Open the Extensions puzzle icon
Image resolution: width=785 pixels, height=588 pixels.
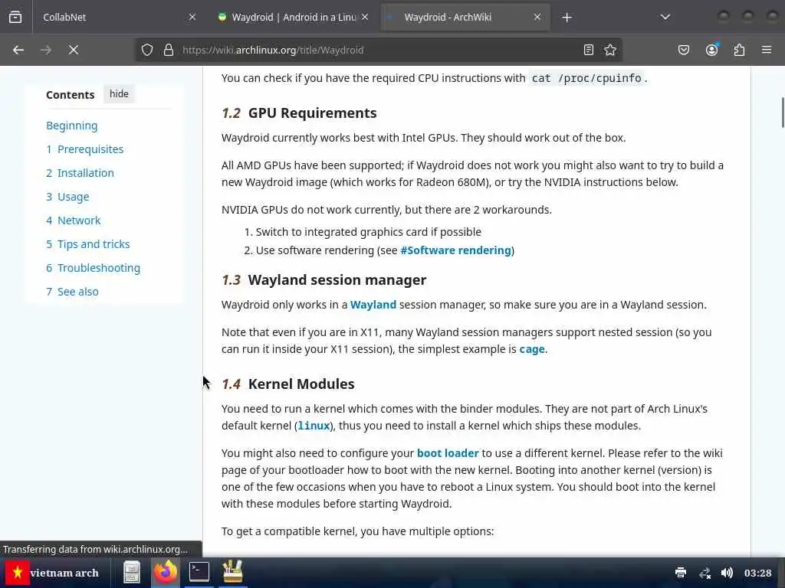pos(740,50)
